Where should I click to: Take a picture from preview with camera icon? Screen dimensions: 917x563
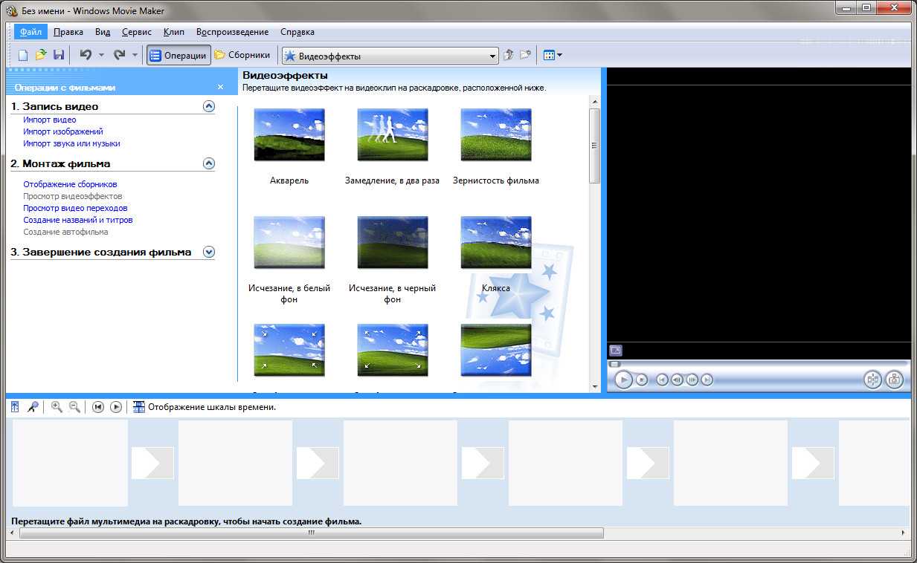[x=894, y=380]
